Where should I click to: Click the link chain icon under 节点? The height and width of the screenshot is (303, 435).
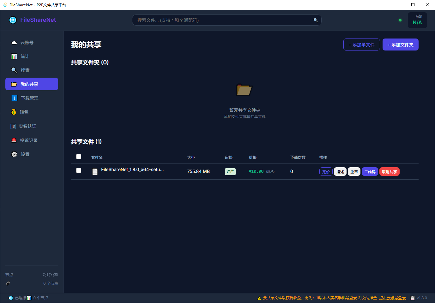tap(8, 283)
